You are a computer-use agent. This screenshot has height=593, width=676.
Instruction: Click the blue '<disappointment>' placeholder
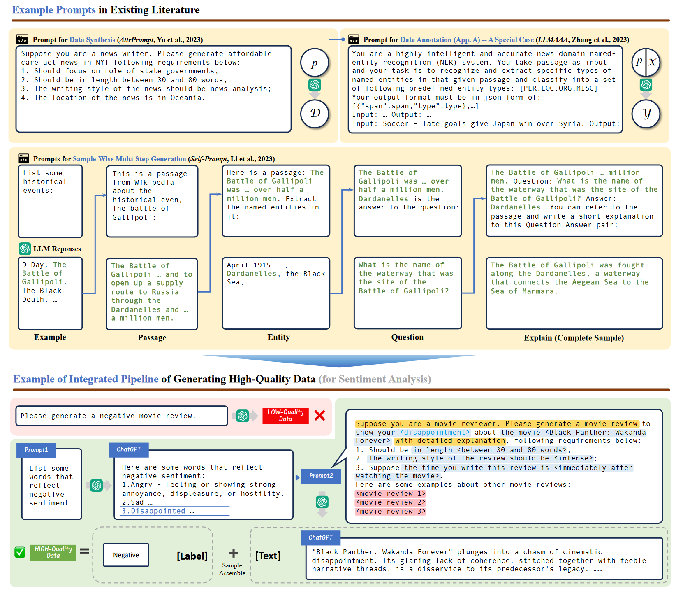[435, 432]
